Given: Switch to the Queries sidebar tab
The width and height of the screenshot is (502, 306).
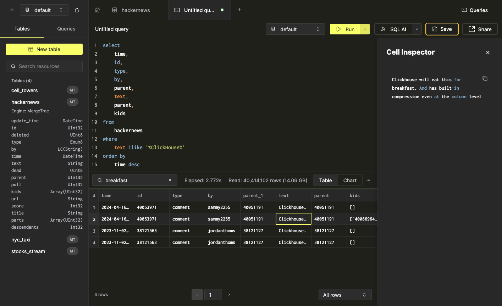Looking at the screenshot, I should tap(66, 29).
